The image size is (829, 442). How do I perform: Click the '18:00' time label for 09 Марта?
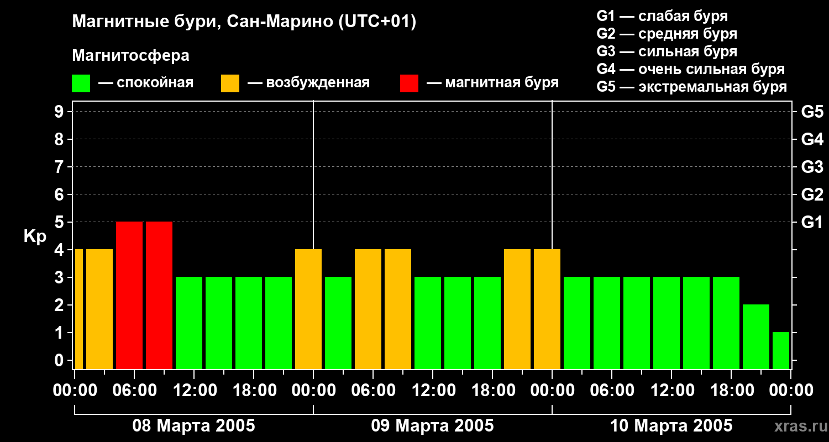point(492,391)
